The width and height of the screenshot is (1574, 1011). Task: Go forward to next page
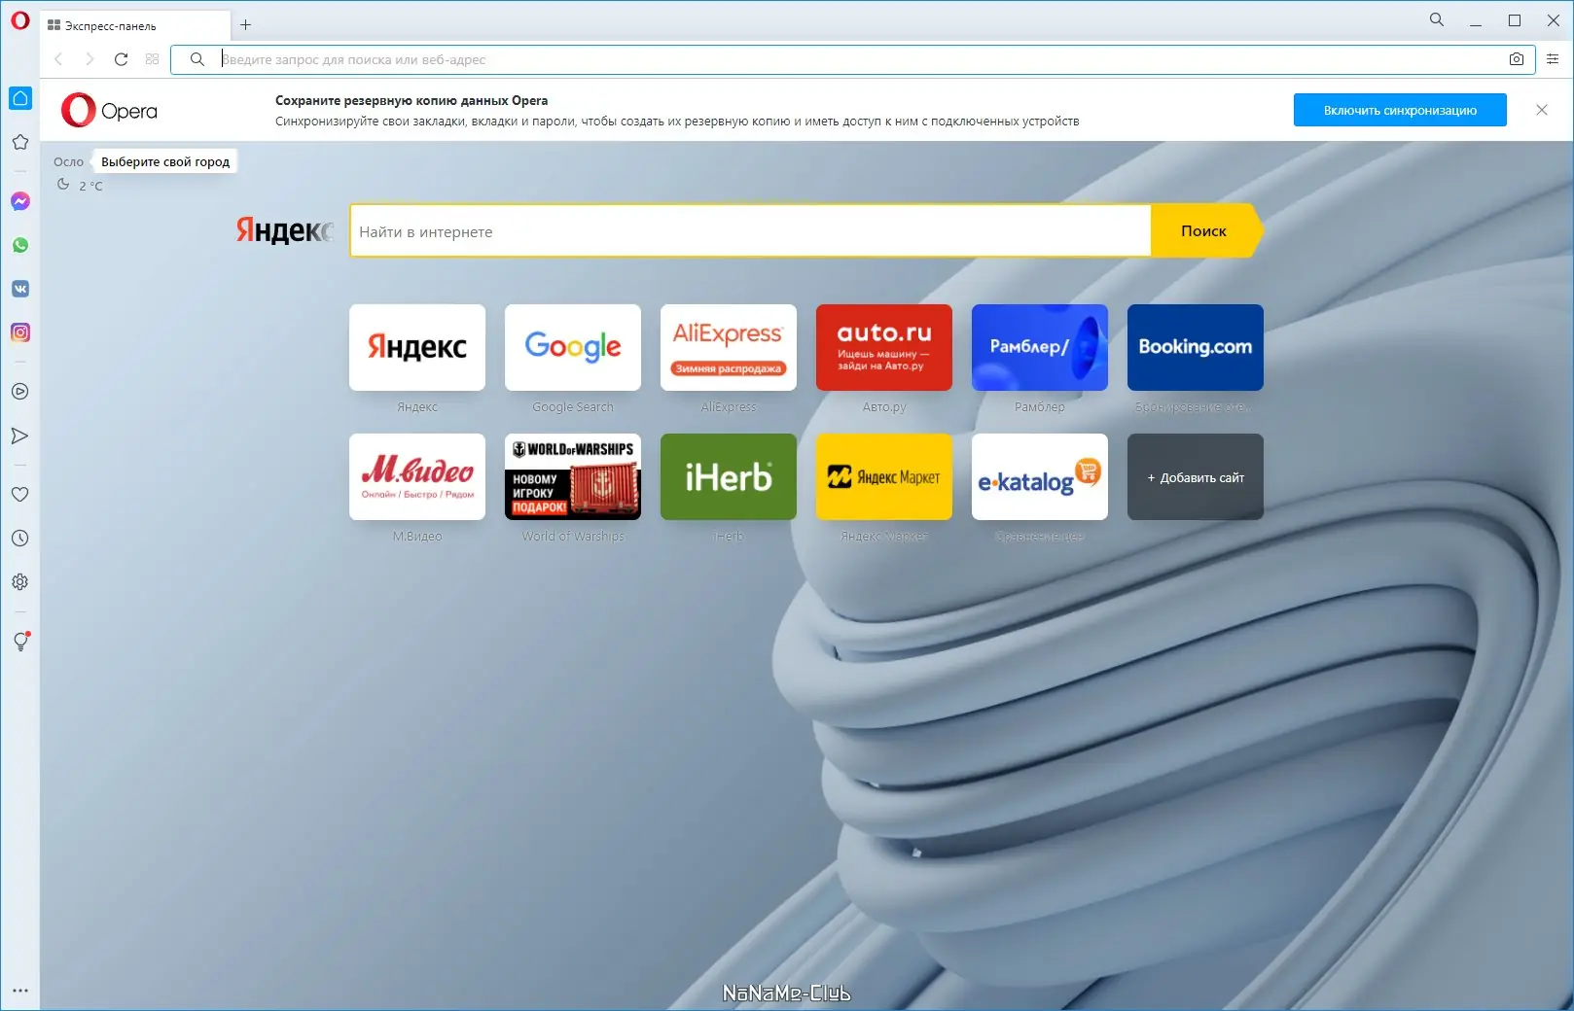tap(89, 59)
